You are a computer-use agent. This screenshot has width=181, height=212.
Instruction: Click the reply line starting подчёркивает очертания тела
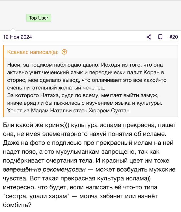(x=86, y=160)
